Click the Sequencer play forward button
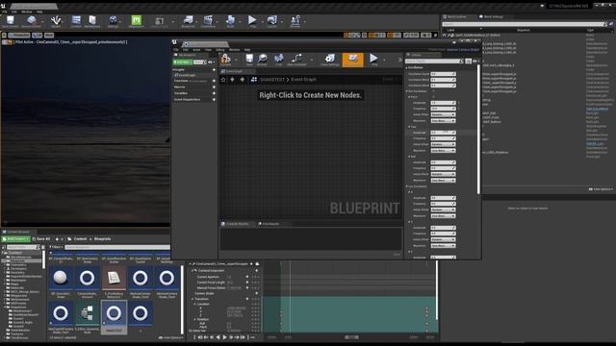This screenshot has height=346, width=616. click(224, 337)
